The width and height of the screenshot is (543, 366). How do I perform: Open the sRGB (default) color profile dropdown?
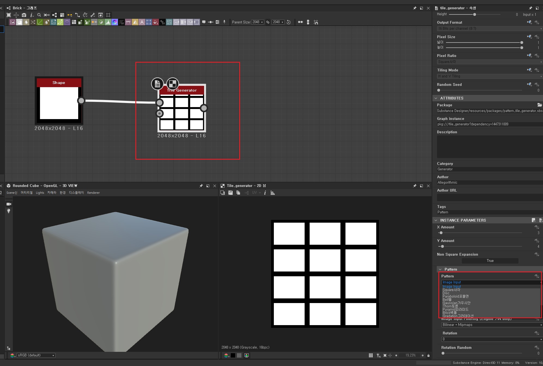[36, 355]
